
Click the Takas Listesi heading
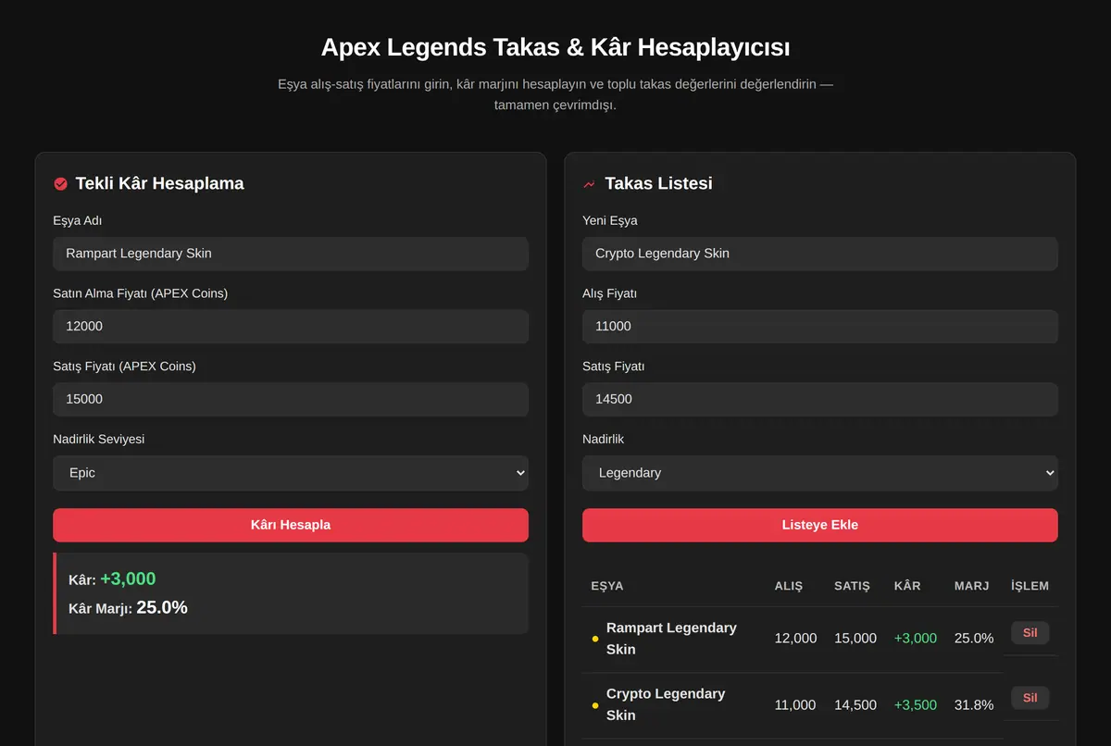[x=659, y=184]
